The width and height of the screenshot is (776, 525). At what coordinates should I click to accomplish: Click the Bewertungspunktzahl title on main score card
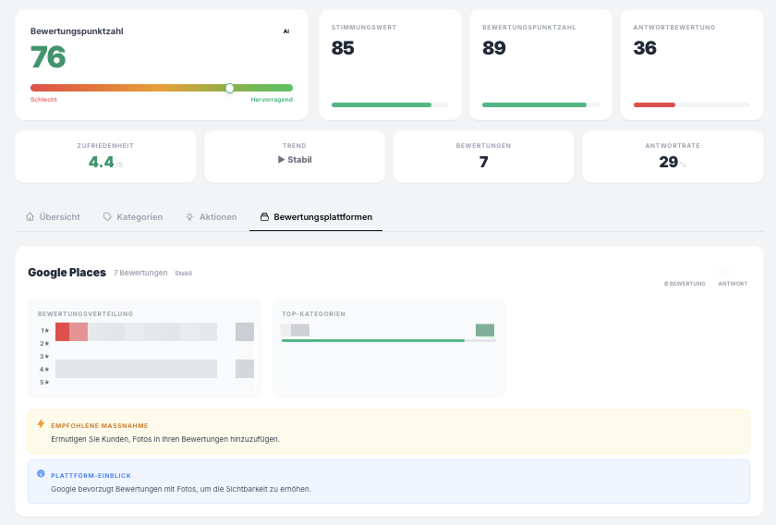click(x=77, y=31)
